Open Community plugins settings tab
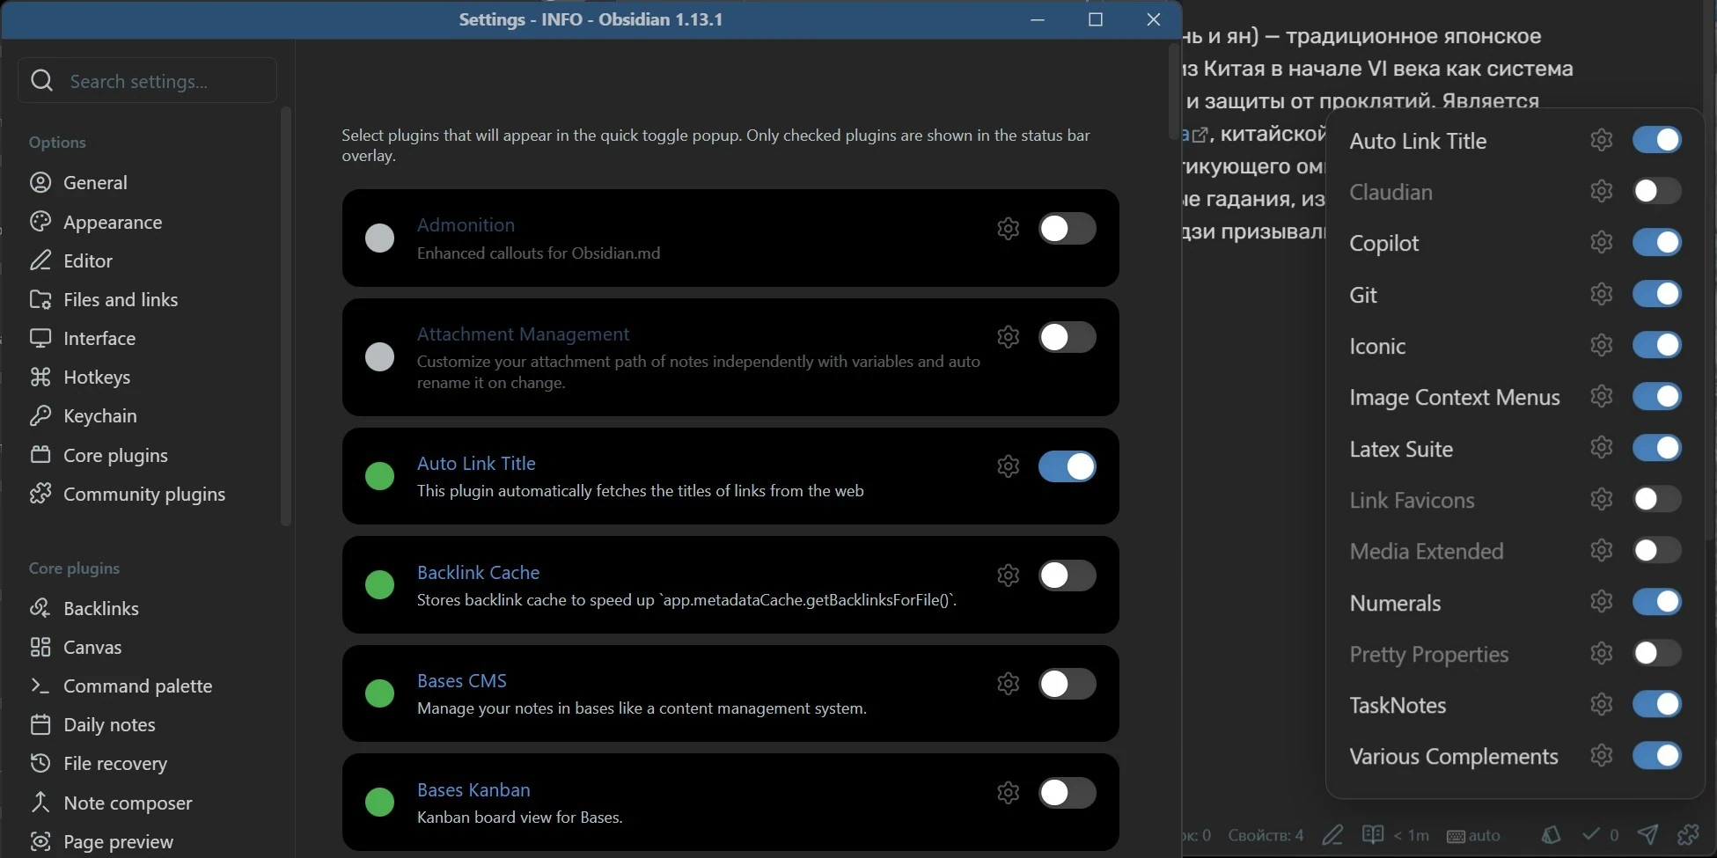The height and width of the screenshot is (858, 1717). click(x=150, y=494)
